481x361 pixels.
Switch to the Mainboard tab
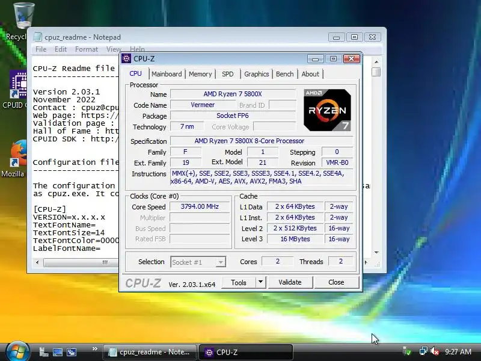pyautogui.click(x=167, y=74)
